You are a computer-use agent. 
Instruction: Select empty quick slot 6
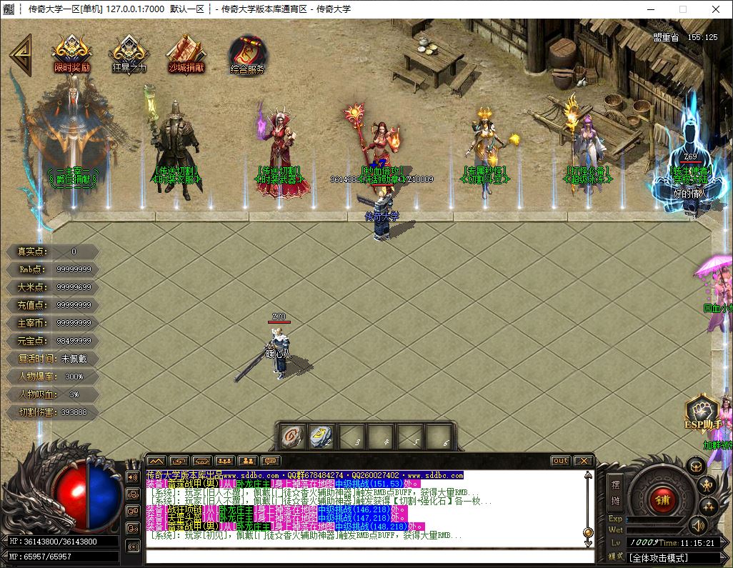pos(439,437)
